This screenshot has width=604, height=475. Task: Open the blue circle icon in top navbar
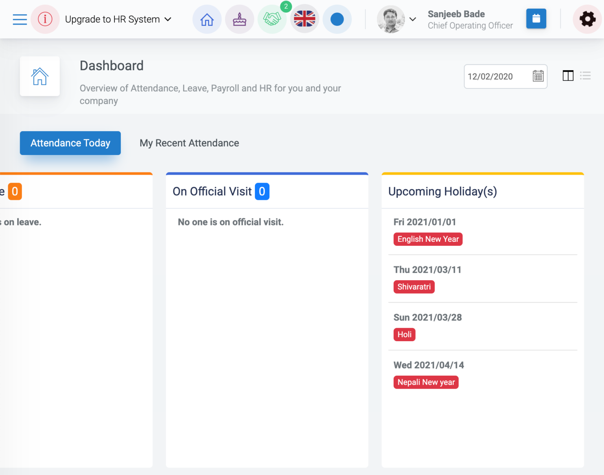(x=337, y=19)
